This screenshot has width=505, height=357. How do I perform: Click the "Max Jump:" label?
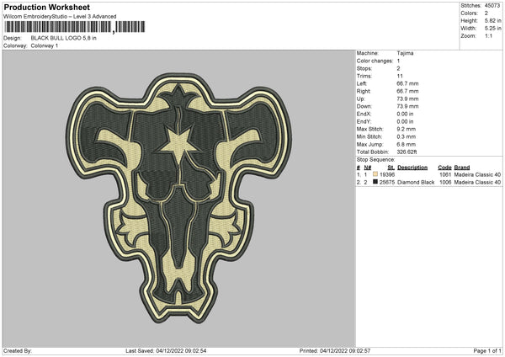369,144
